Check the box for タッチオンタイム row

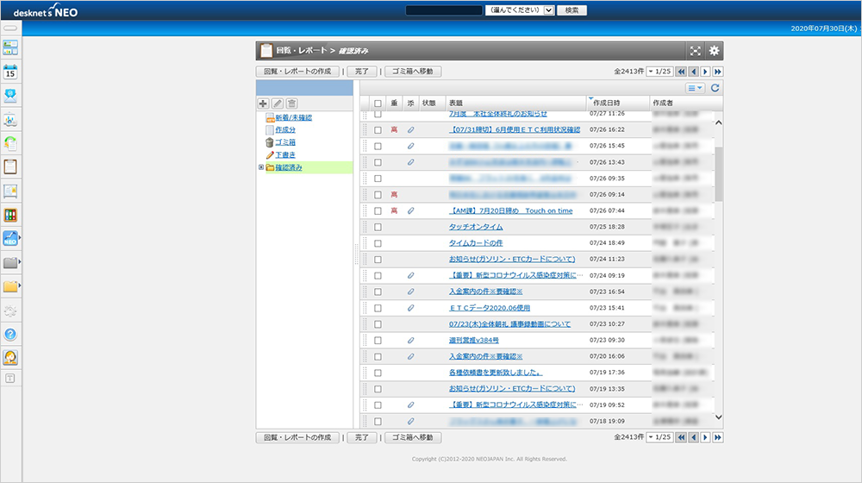(x=378, y=227)
